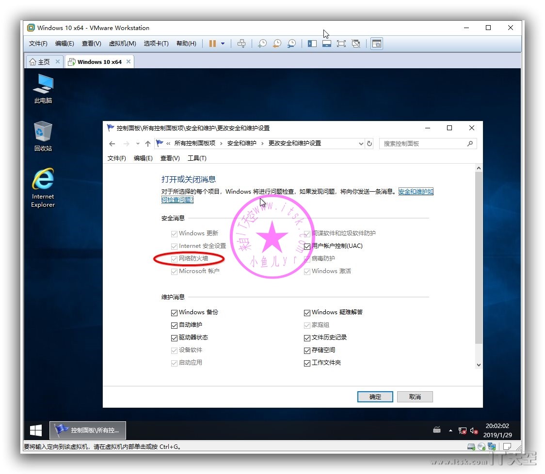This screenshot has width=545, height=474.
Task: Open VMware 编辑(E) menu
Action: (x=64, y=44)
